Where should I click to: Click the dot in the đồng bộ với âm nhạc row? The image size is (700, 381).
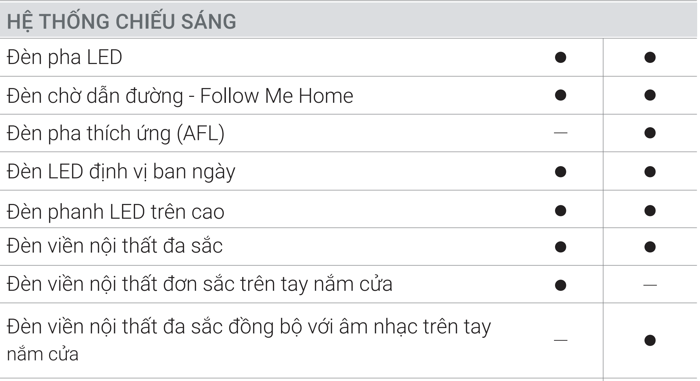[x=650, y=340]
